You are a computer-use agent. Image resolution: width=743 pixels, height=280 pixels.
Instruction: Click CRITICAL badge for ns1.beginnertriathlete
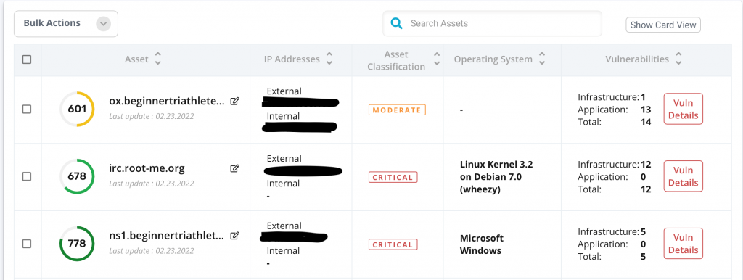click(x=393, y=244)
